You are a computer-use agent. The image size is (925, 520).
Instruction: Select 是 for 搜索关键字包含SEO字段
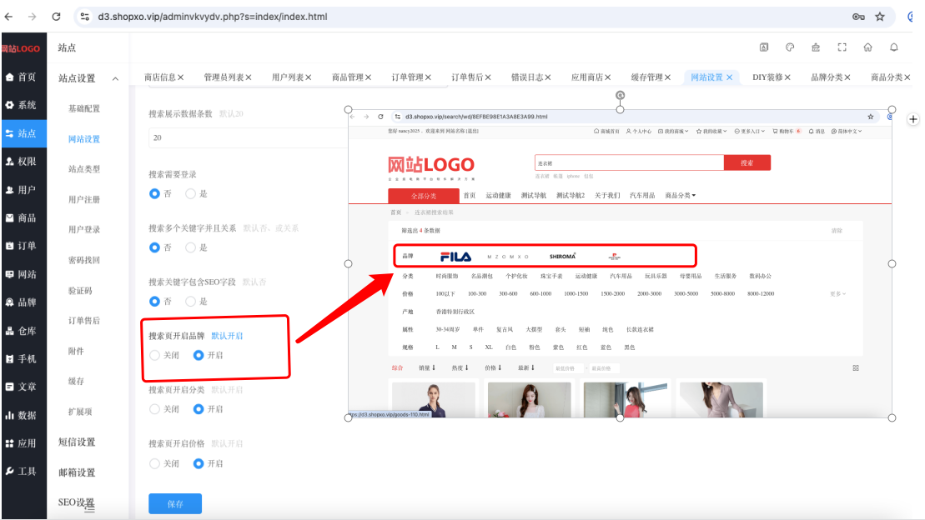[x=190, y=302]
